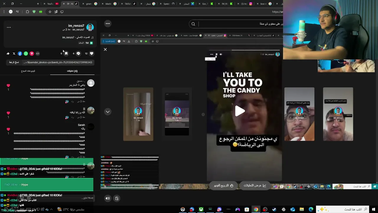This screenshot has height=213, width=378.
Task: Share video to Facebook
Action: click(20, 54)
